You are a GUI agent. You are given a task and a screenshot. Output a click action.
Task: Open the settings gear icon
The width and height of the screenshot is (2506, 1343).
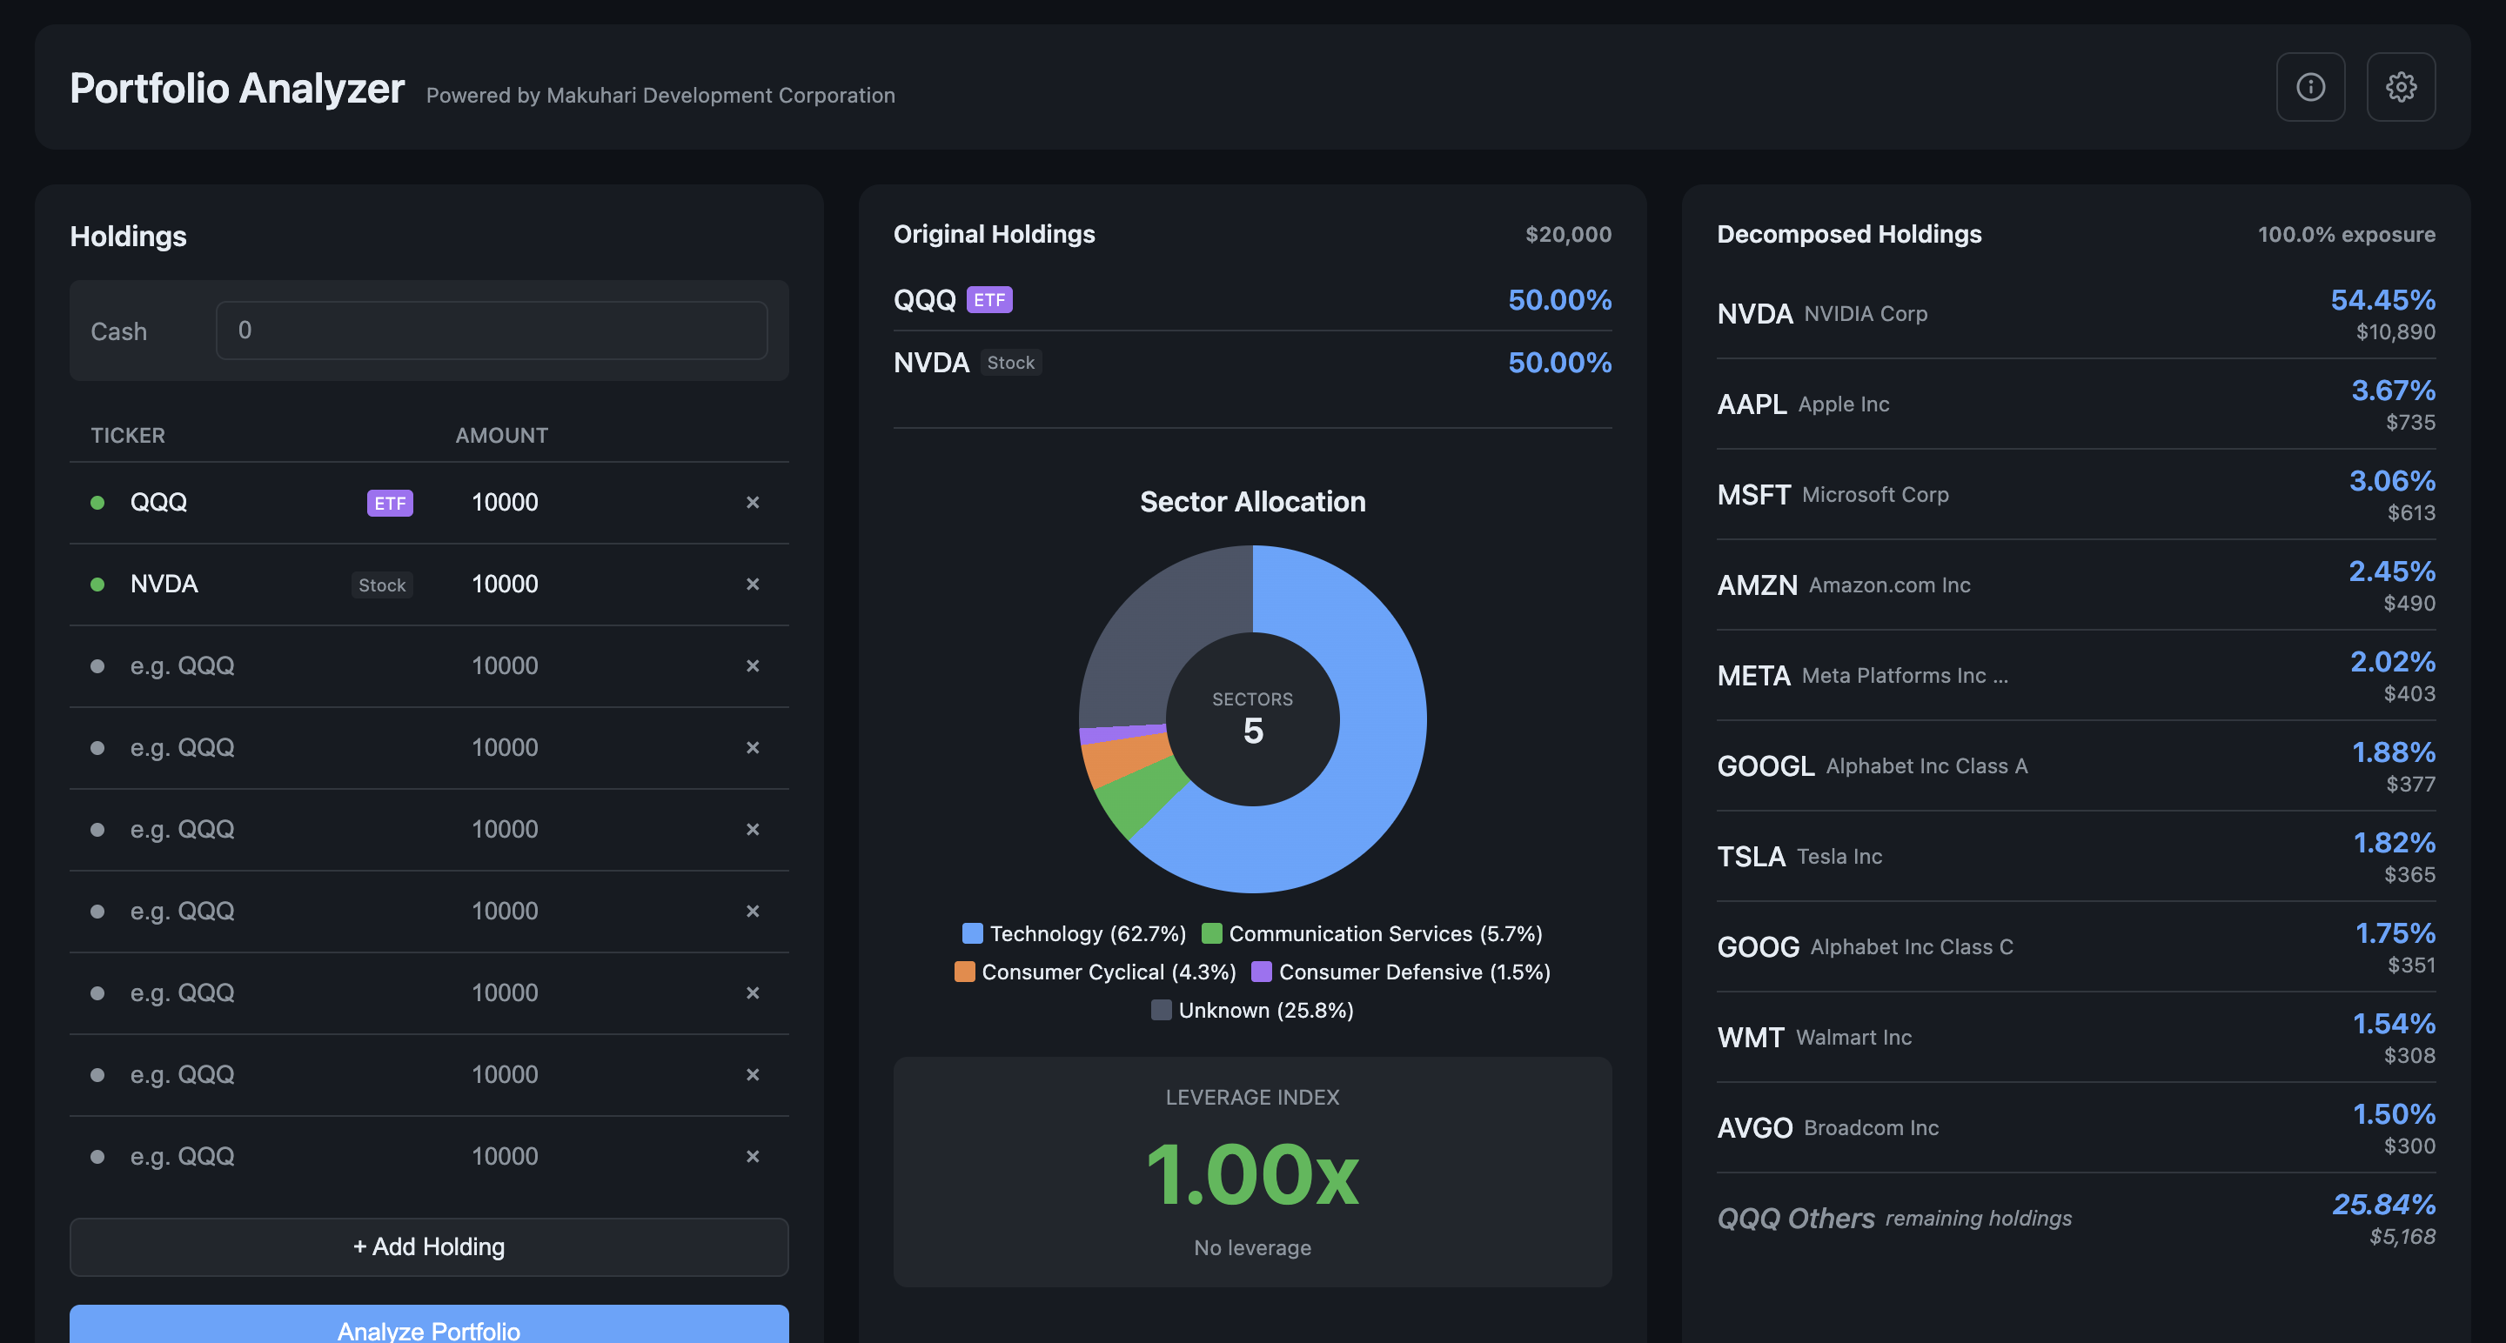click(2400, 87)
